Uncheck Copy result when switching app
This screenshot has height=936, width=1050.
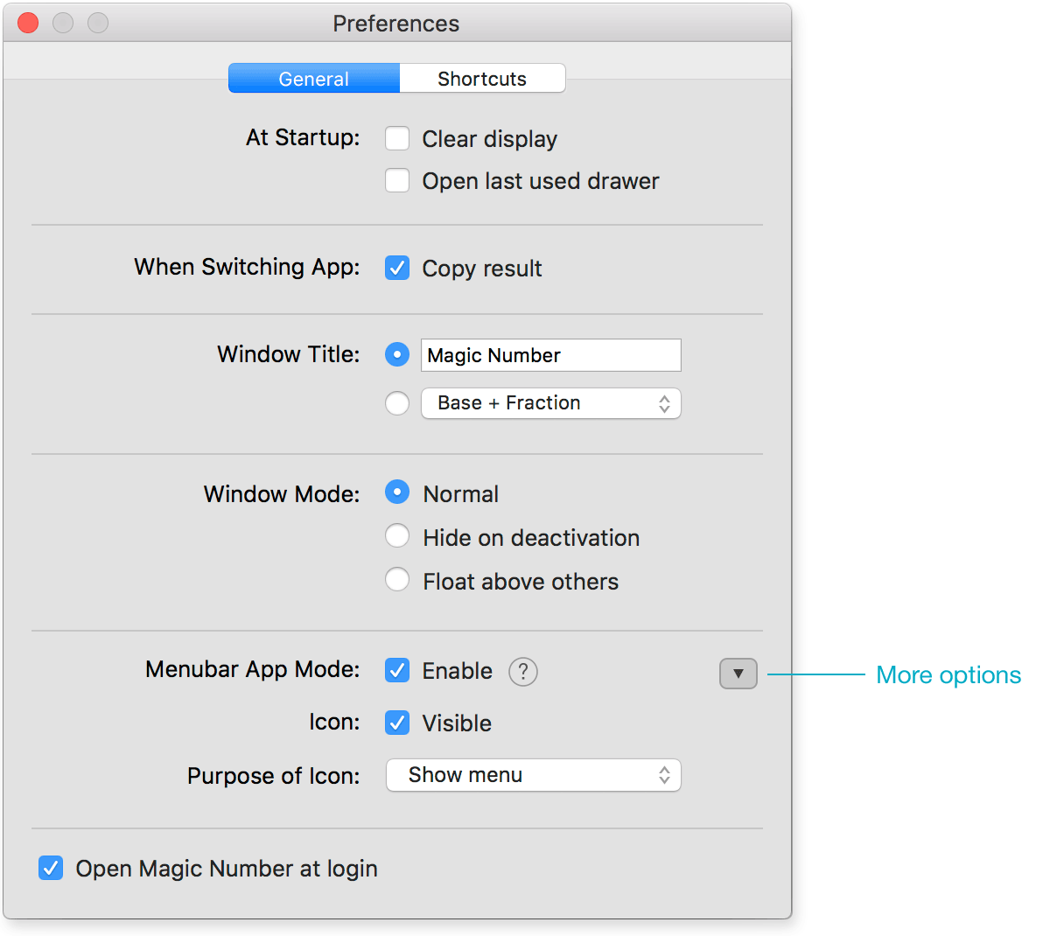click(x=397, y=268)
